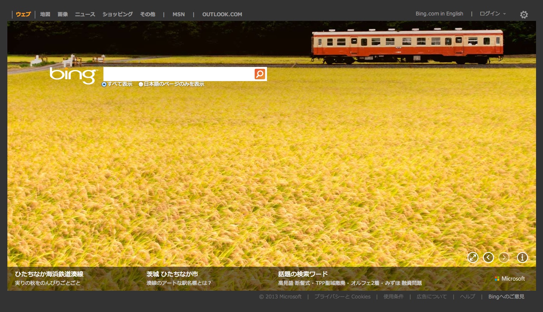Click the Microsoft logo

tap(510, 279)
